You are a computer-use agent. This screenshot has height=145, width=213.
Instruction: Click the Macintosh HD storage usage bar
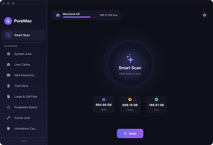(80, 17)
